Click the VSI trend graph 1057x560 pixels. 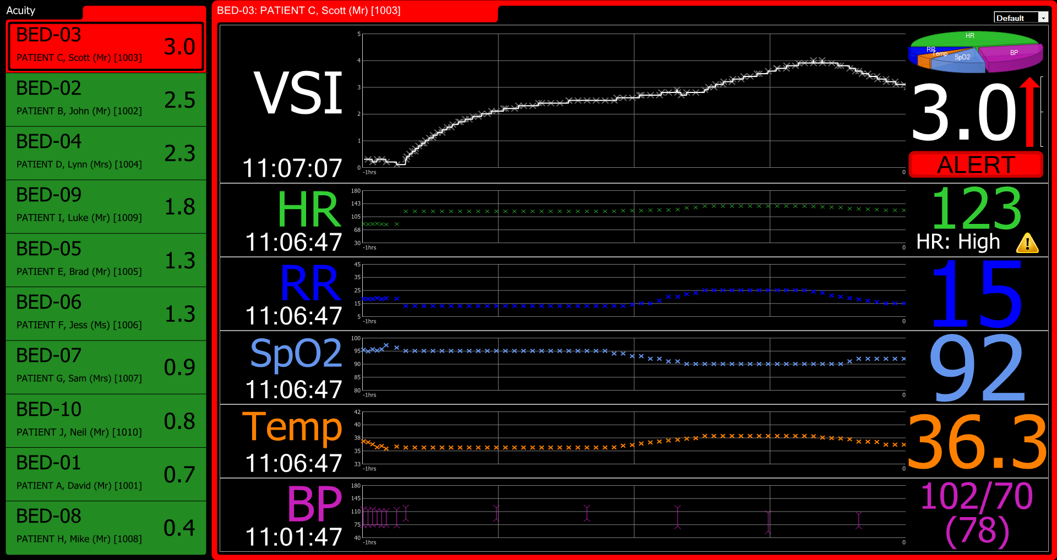tap(634, 101)
